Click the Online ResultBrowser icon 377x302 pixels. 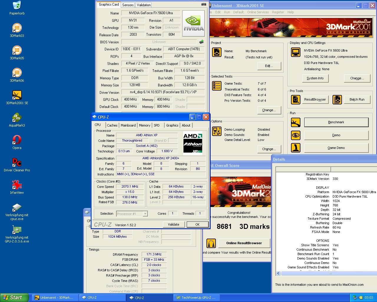[x=211, y=243]
